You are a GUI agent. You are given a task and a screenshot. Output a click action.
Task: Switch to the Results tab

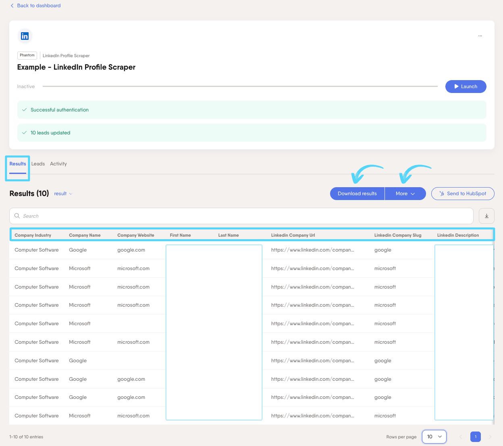click(18, 164)
